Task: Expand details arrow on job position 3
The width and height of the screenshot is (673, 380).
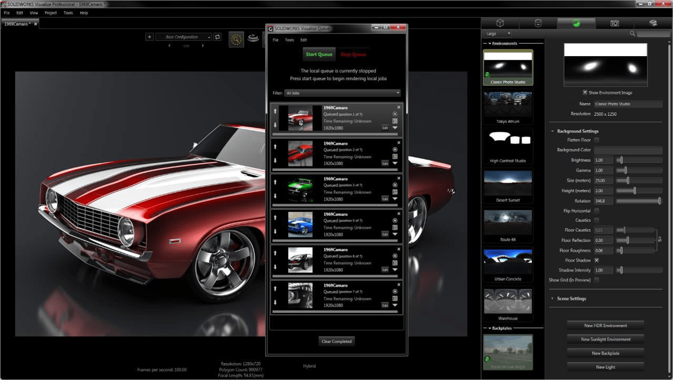Action: tap(395, 199)
